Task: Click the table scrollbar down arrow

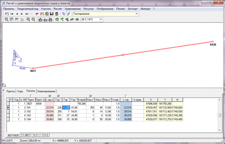Action: (219, 130)
